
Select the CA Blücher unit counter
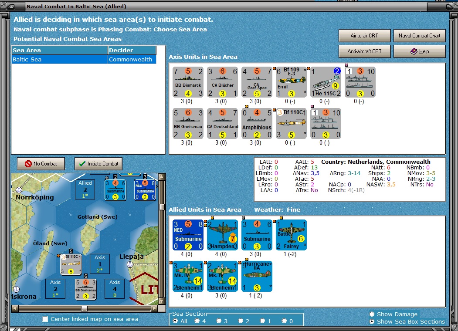pyautogui.click(x=222, y=82)
